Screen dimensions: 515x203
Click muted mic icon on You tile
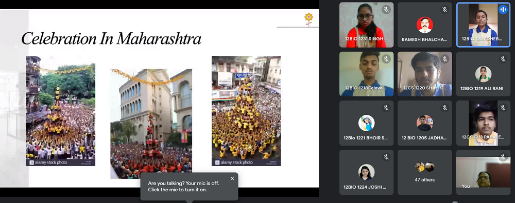[503, 157]
